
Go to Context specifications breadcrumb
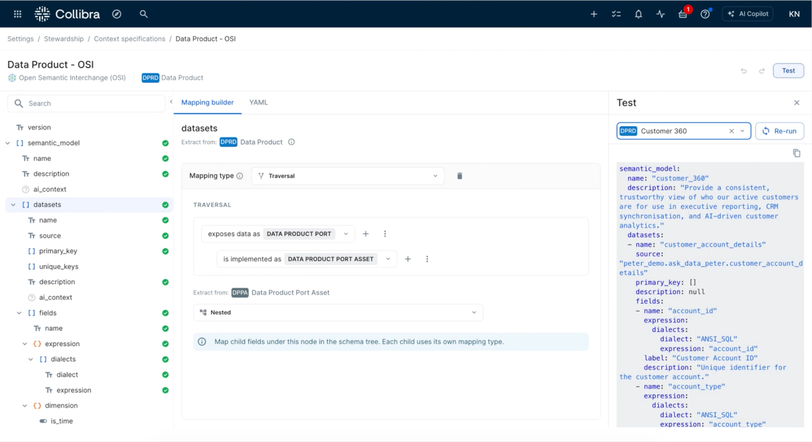coord(130,39)
